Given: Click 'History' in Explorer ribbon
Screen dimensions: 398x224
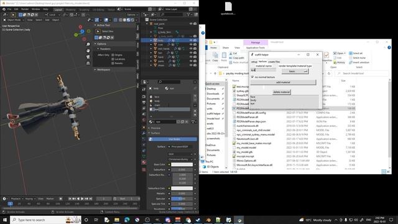Looking at the screenshot, I should pyautogui.click(x=339, y=62).
